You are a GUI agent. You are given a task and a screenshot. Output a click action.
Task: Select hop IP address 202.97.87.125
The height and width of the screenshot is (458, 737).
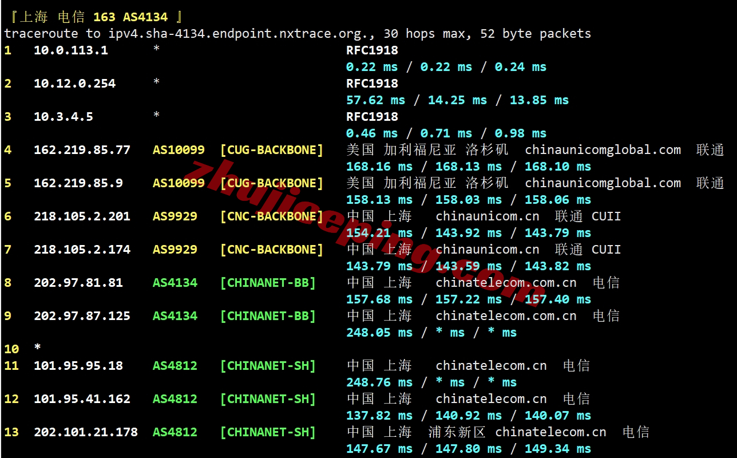click(x=82, y=316)
